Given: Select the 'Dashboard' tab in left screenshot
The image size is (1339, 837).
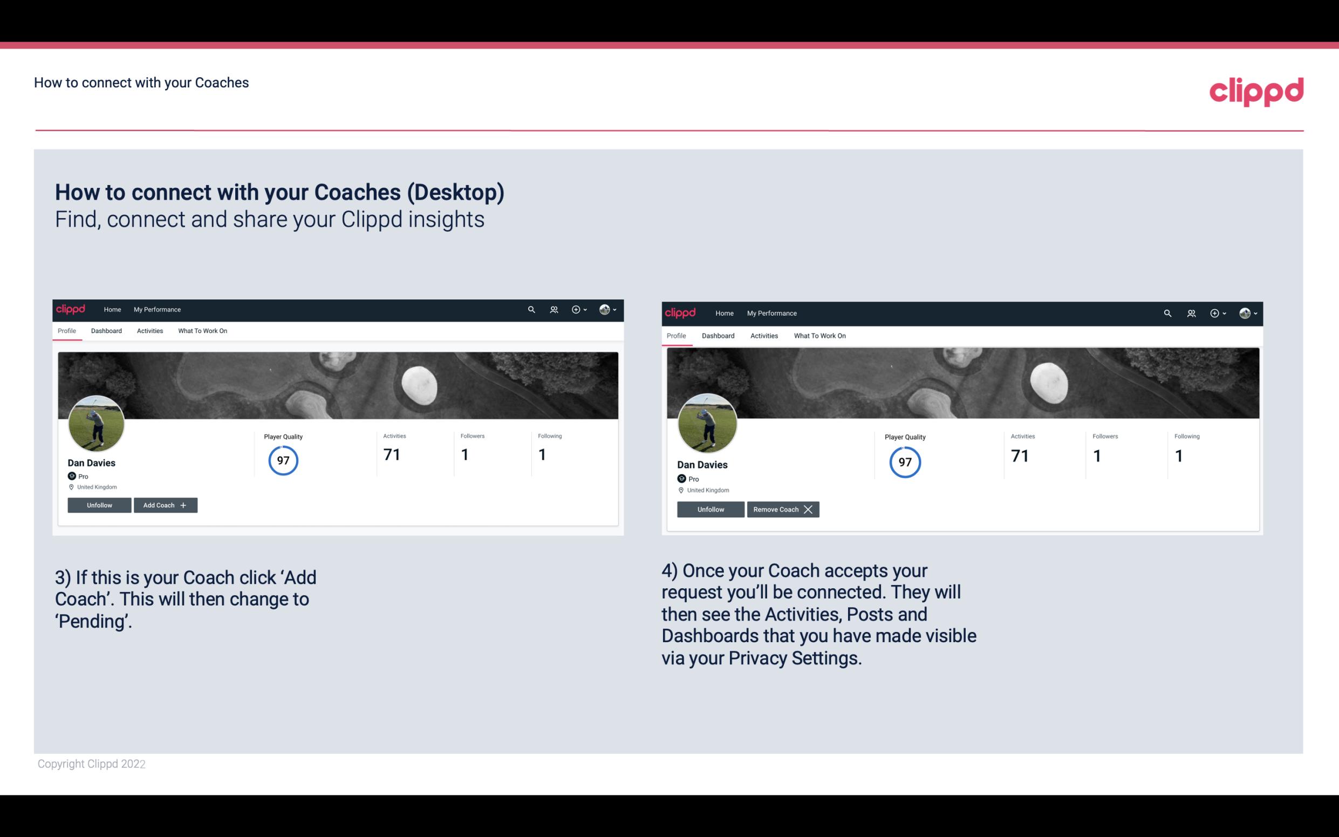Looking at the screenshot, I should pyautogui.click(x=106, y=330).
